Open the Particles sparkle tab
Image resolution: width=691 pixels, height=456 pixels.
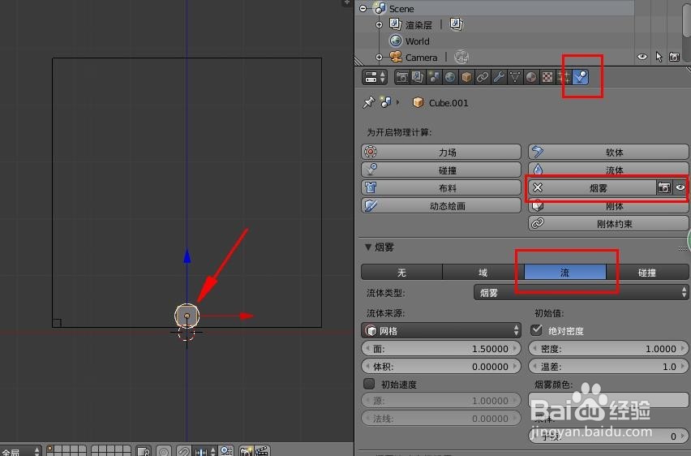[564, 78]
